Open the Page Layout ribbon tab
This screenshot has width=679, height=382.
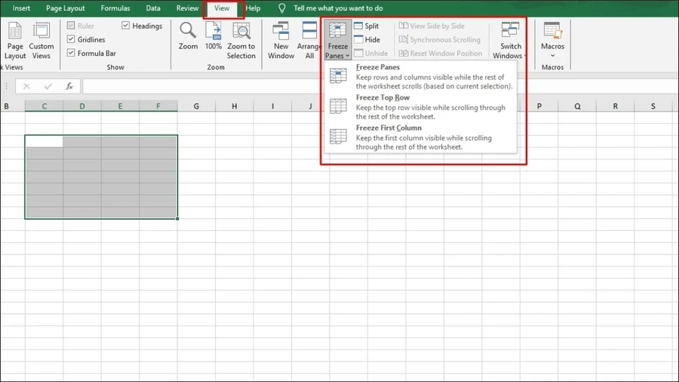point(66,8)
